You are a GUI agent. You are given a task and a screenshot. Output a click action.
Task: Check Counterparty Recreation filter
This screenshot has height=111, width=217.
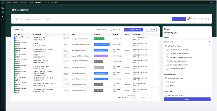(168, 61)
